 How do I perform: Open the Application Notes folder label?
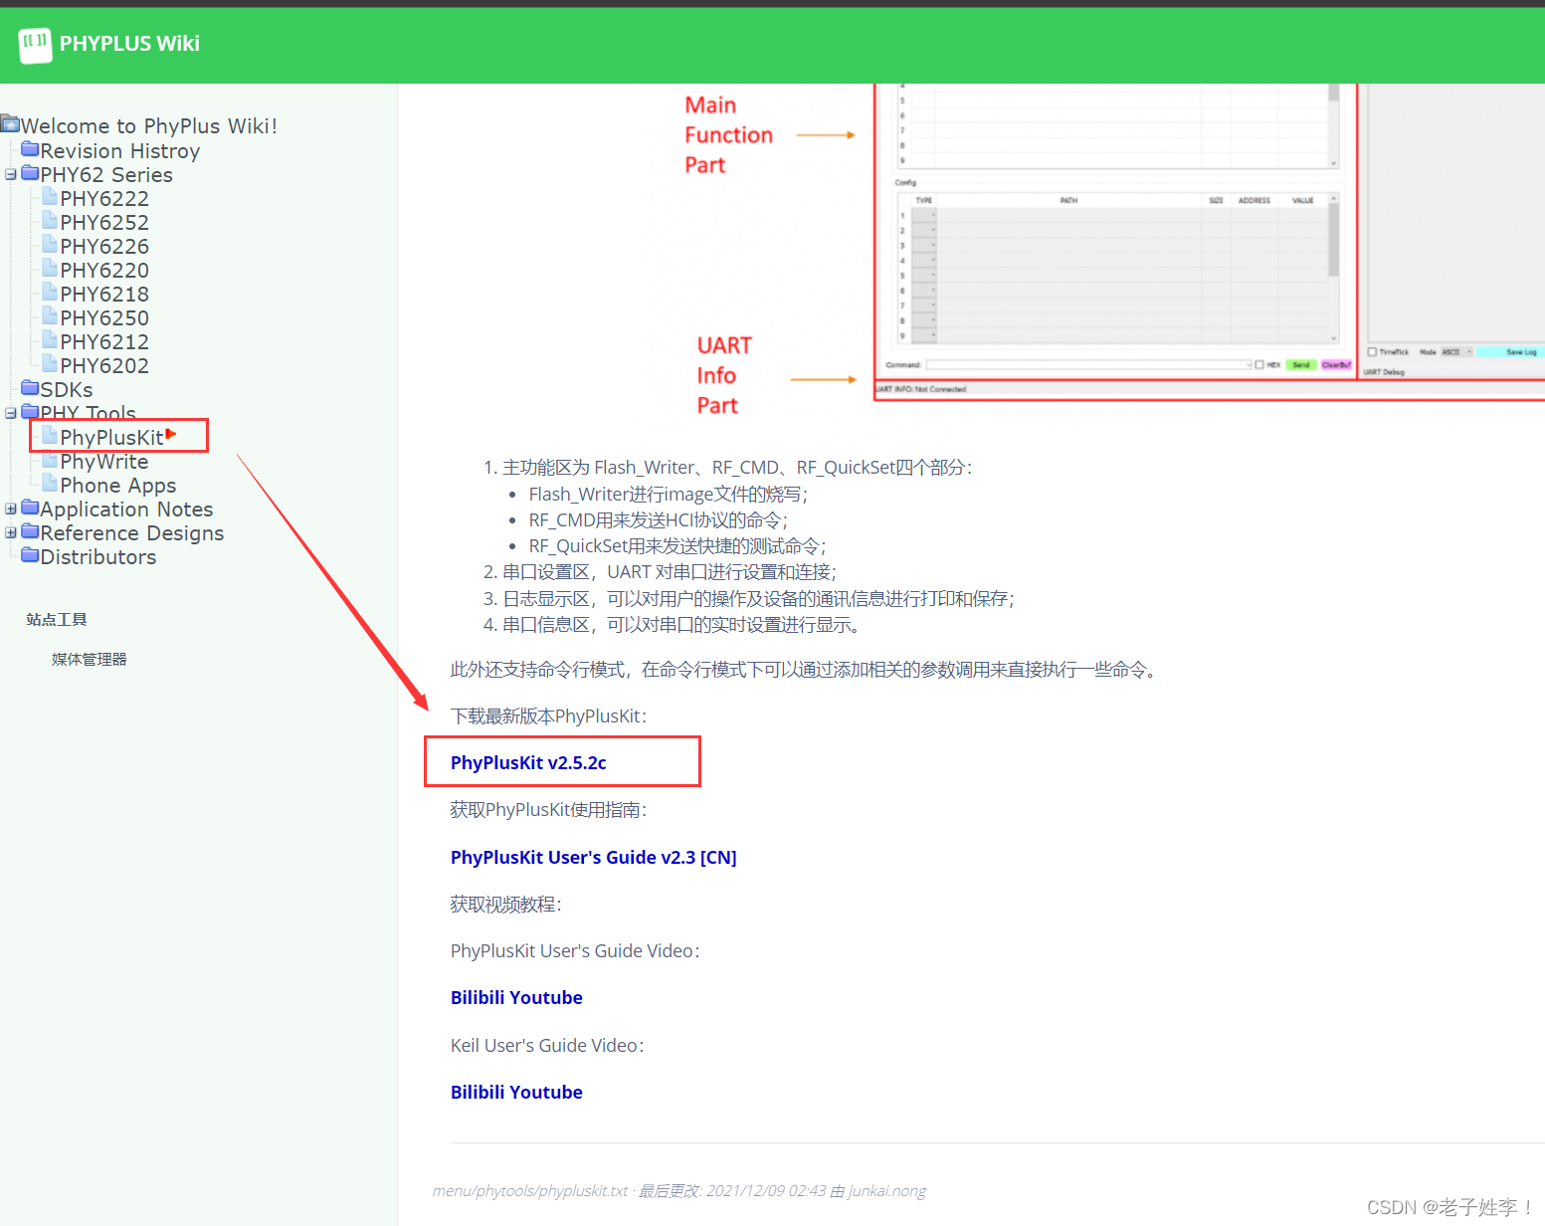coord(126,510)
